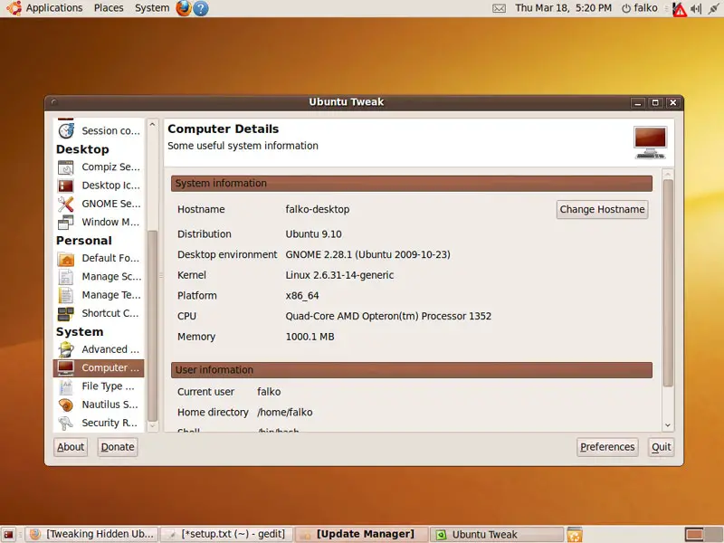Click the workspace switcher in bottom panel
Viewport: 724px width, 543px height.
tap(703, 534)
